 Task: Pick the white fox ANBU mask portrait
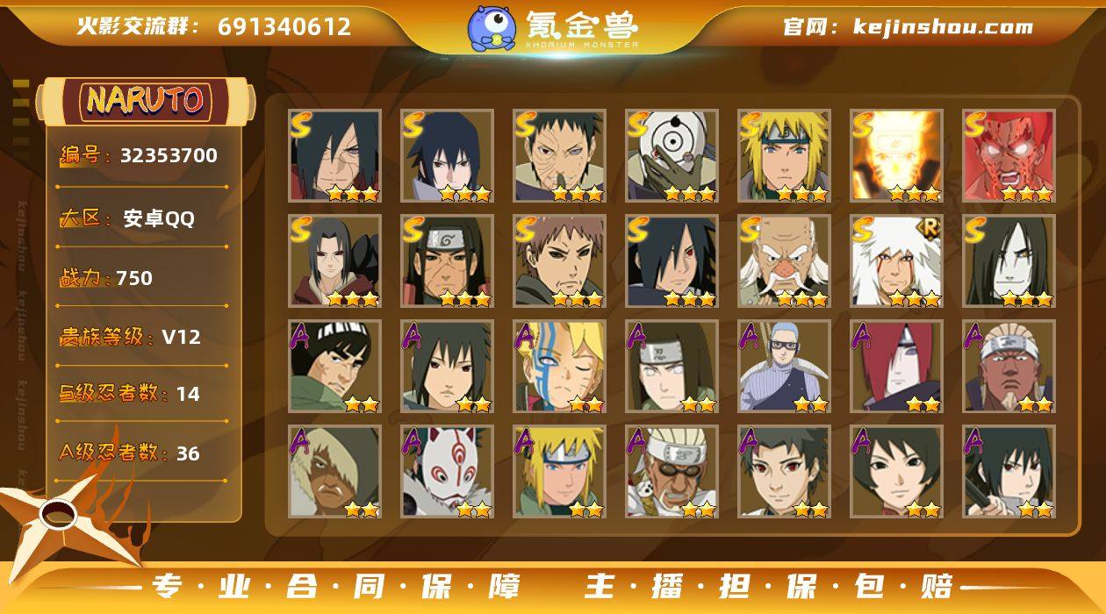point(447,471)
